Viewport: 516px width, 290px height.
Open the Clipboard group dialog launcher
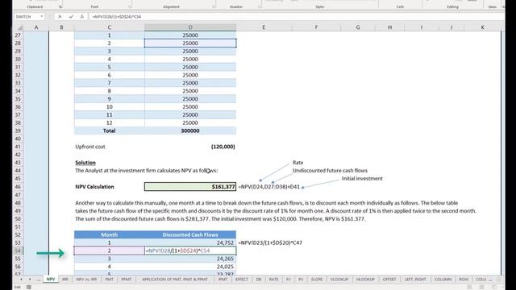(60, 6)
